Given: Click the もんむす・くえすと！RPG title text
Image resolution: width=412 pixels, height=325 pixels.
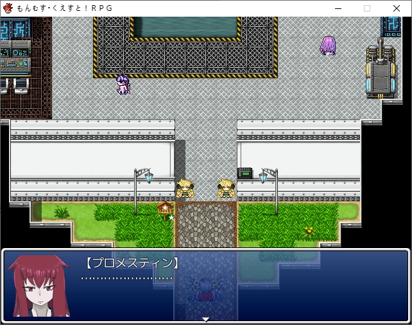Looking at the screenshot, I should pos(65,8).
